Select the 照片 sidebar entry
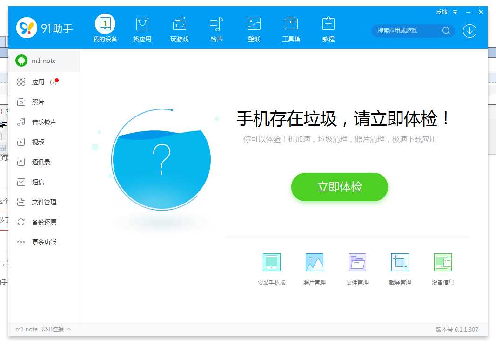The image size is (496, 347). [x=44, y=102]
